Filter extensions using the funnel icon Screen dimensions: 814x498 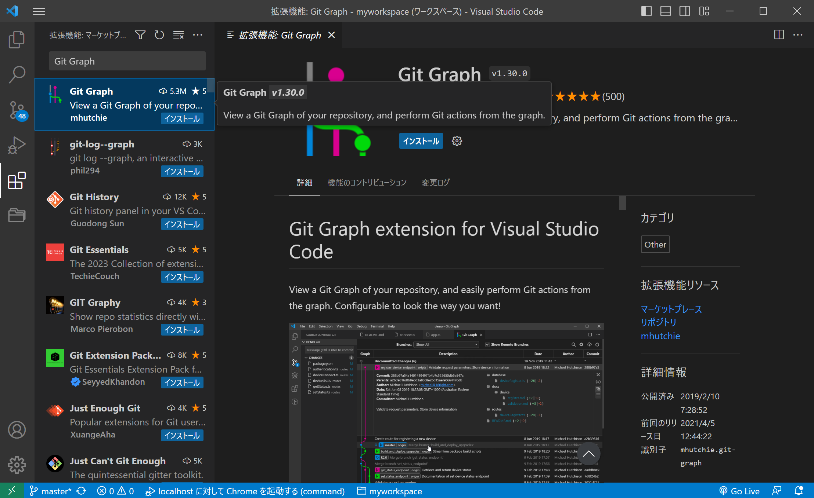pyautogui.click(x=140, y=35)
